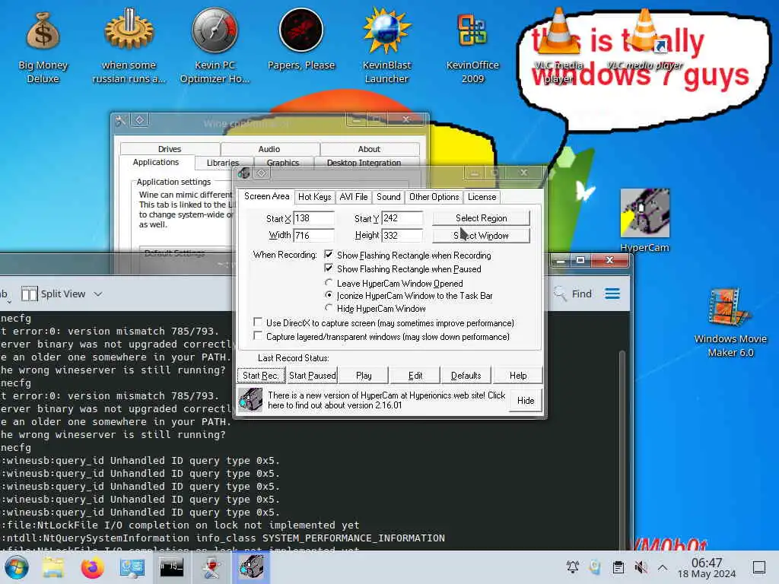Select Iconize HyperCam Window to Task Bar
This screenshot has width=779, height=584.
click(329, 294)
